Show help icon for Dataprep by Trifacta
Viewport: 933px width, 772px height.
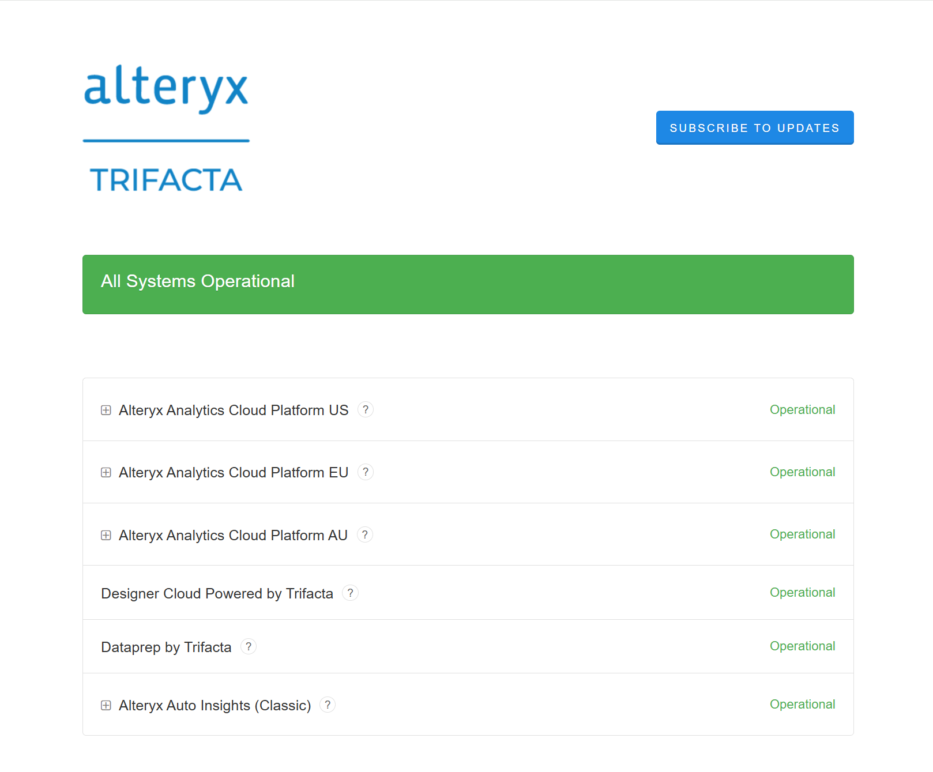coord(249,646)
